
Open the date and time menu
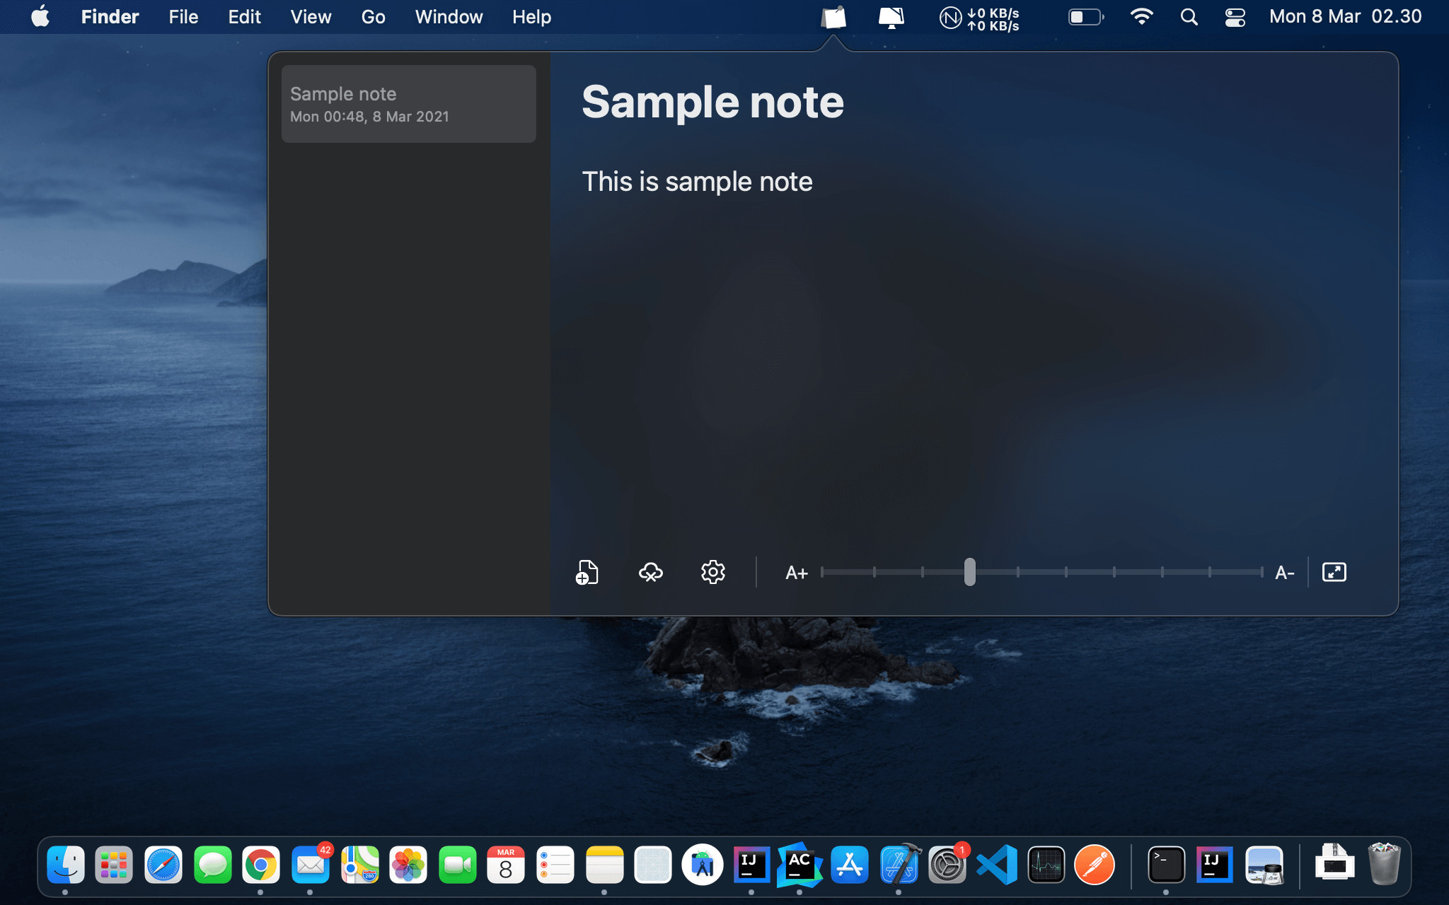(x=1345, y=17)
